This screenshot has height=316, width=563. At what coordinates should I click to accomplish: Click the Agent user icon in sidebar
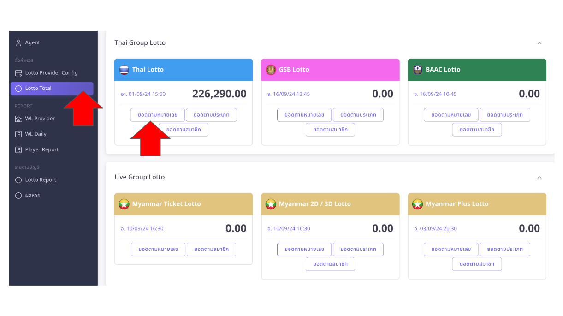[18, 42]
